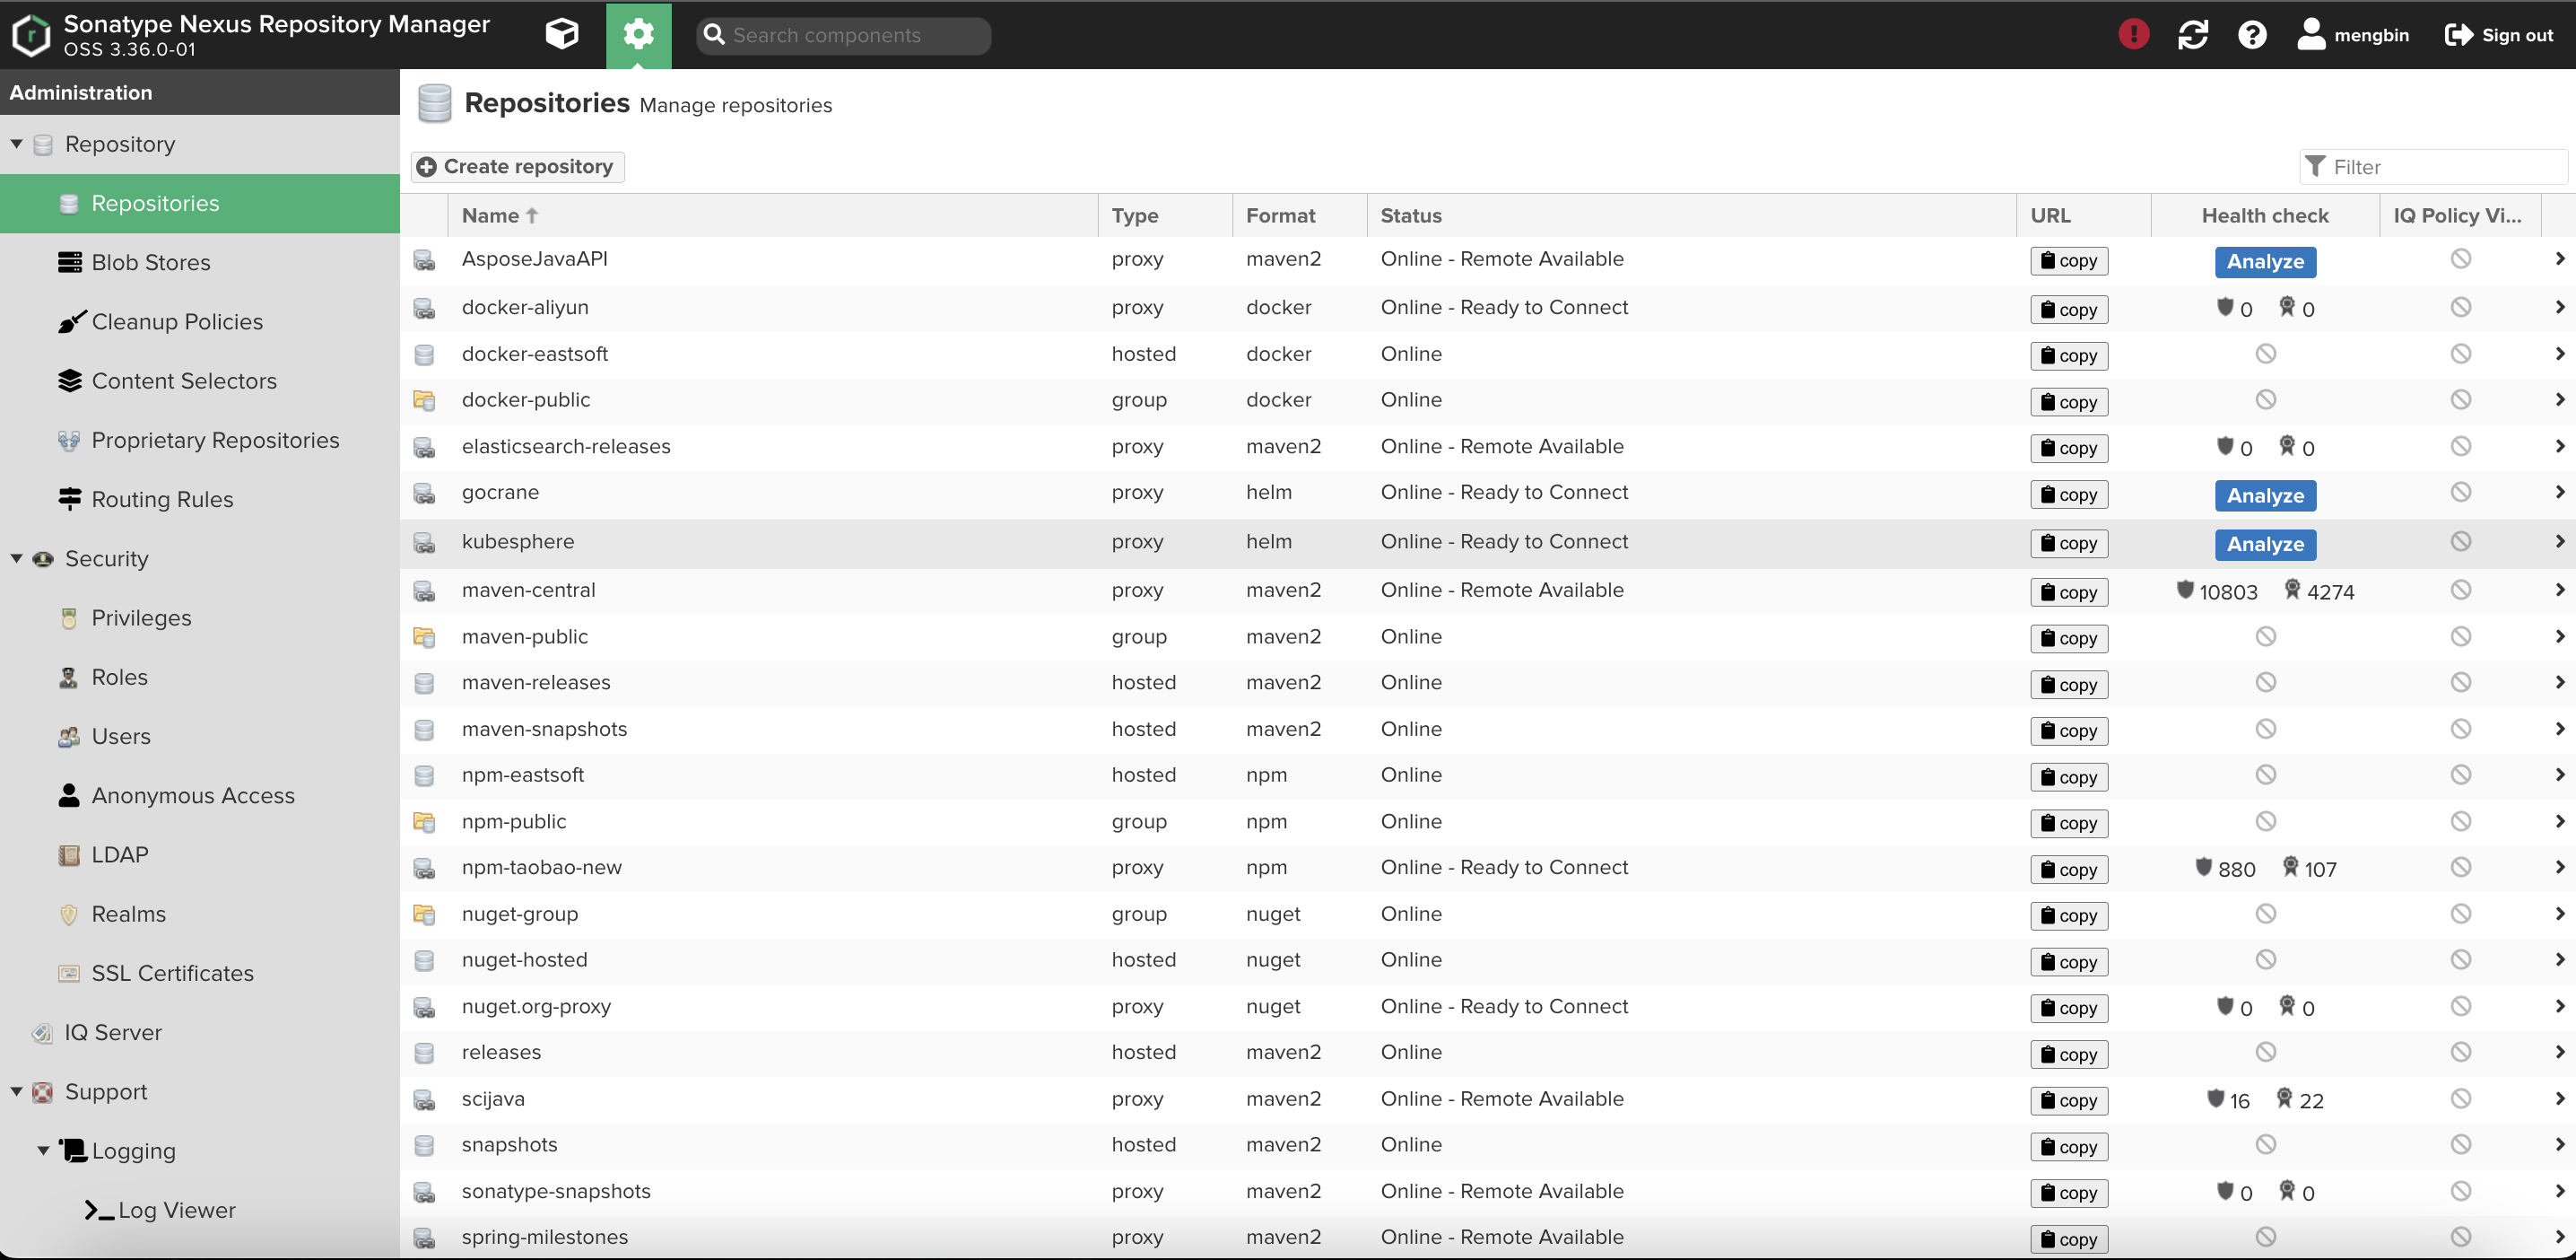Viewport: 2576px width, 1260px height.
Task: Click the Sonatype Nexus logo icon
Action: [31, 35]
